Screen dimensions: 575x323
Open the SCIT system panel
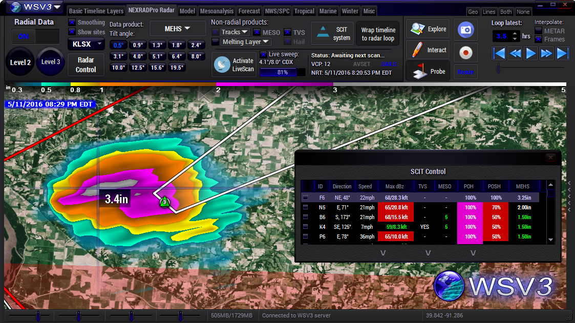[x=333, y=33]
